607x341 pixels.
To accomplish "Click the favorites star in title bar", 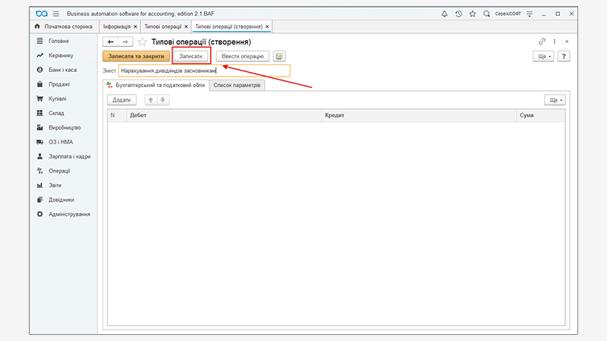I will 473,14.
